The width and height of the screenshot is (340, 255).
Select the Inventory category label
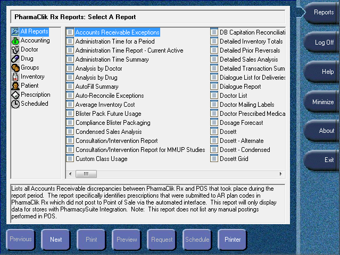point(32,76)
